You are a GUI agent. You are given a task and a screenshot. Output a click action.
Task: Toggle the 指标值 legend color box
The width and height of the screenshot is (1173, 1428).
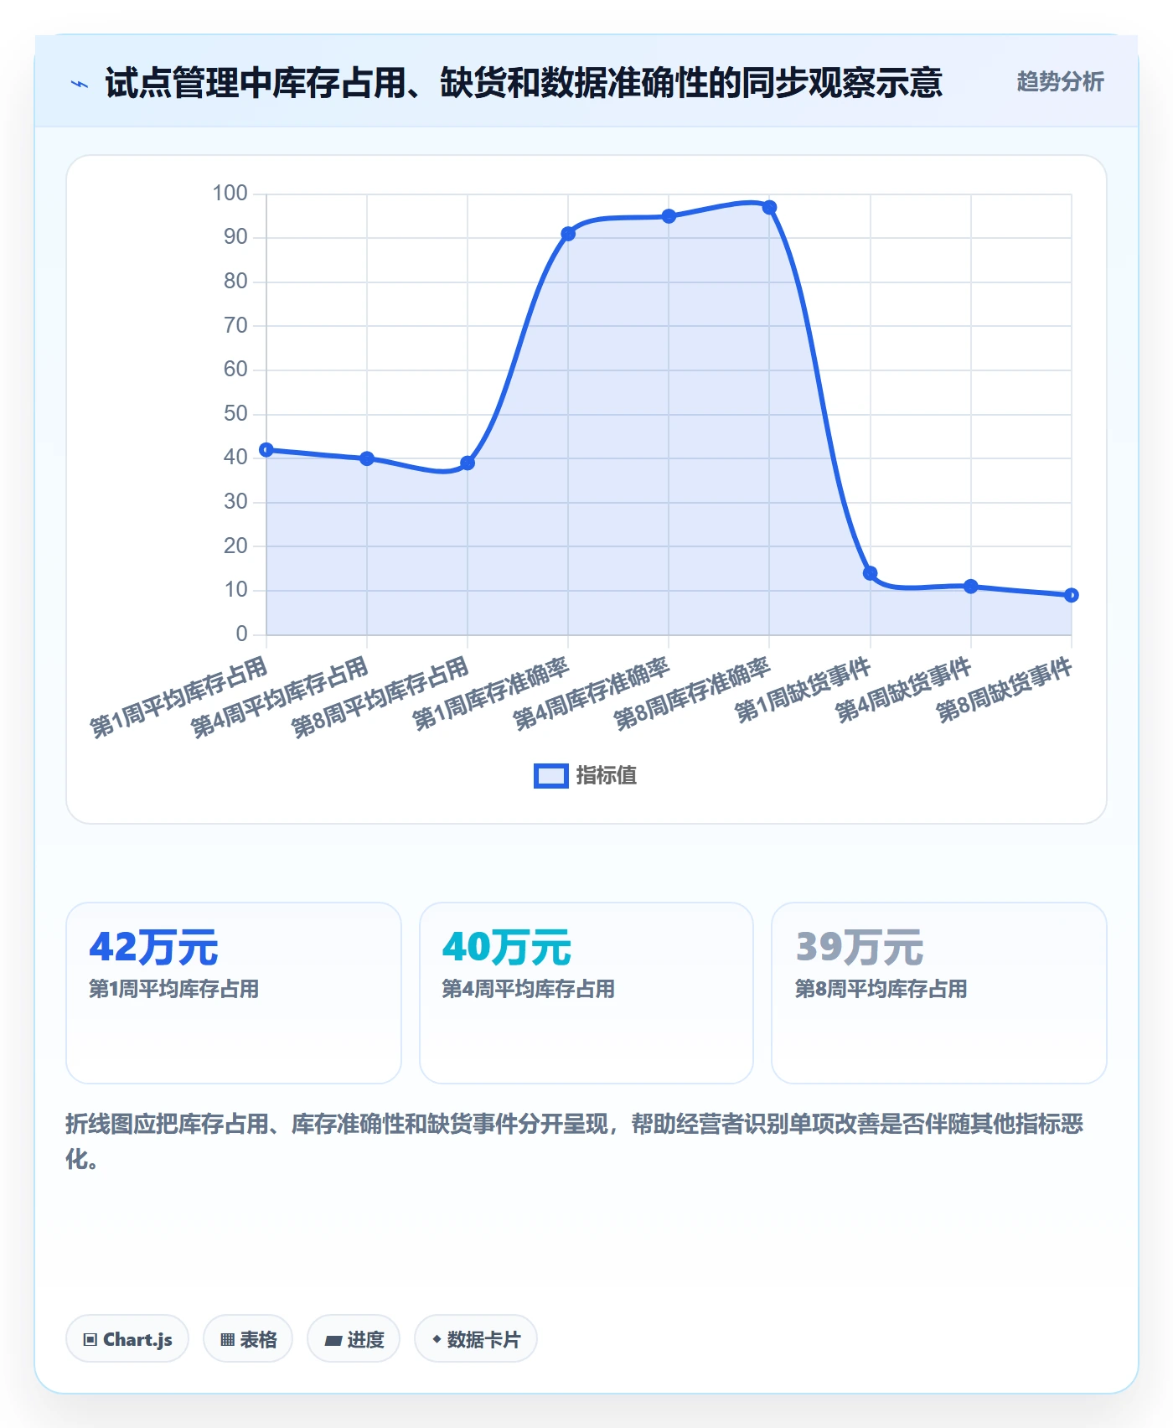[551, 776]
